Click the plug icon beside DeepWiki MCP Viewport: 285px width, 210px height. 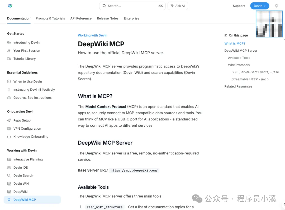[9, 200]
